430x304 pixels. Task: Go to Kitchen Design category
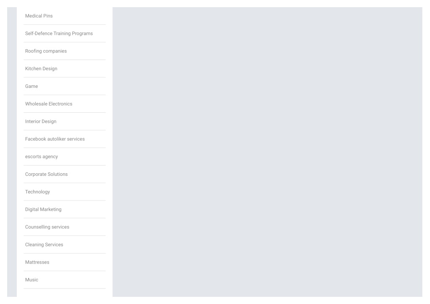[41, 69]
